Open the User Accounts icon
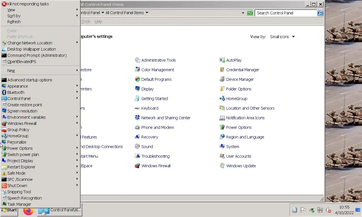 pos(222,156)
